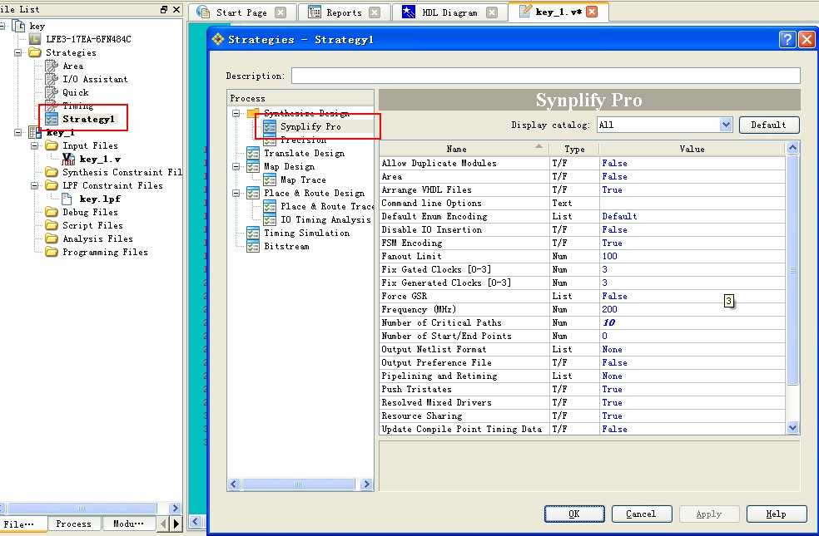Image resolution: width=819 pixels, height=536 pixels.
Task: Click the Reports tab icon
Action: [315, 12]
